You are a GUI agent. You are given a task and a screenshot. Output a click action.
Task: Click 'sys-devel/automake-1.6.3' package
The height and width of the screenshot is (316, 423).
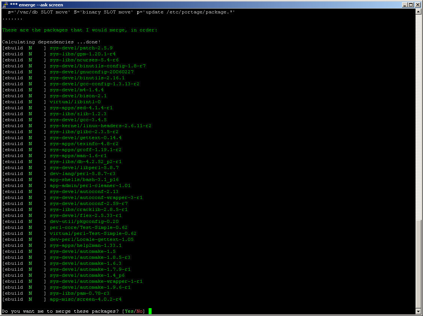(86, 263)
